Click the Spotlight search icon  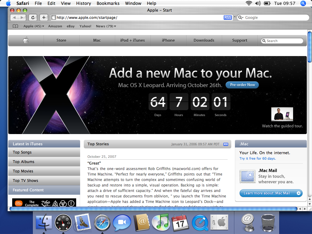[x=303, y=3]
